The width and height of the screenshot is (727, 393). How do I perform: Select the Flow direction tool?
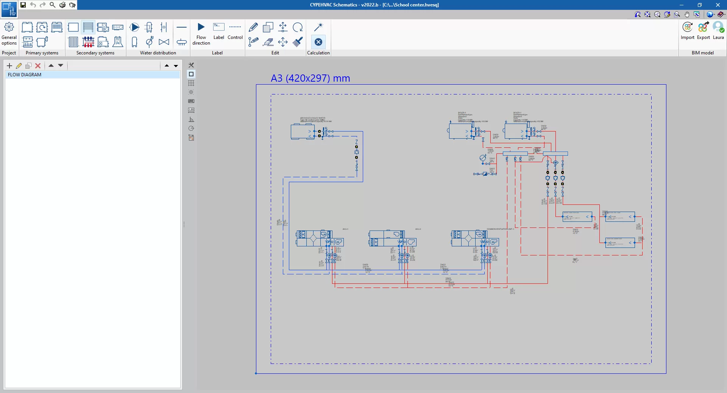coord(201,27)
